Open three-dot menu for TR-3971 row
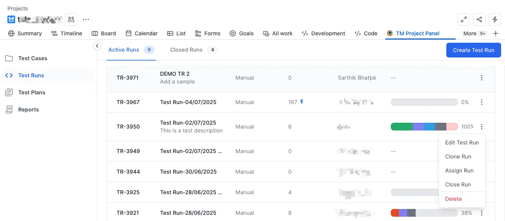Screen dimensions: 505x221 (x=482, y=78)
